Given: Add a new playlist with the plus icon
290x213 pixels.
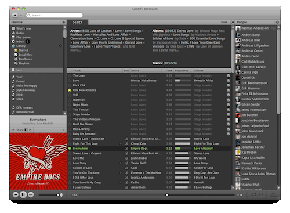Looking at the screenshot, I should coord(64,22).
